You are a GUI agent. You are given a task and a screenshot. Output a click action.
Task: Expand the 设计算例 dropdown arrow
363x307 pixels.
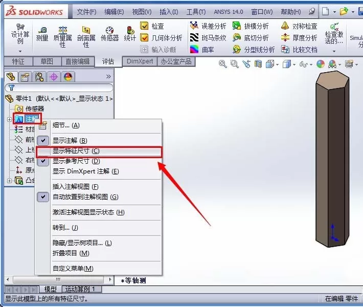[20, 51]
